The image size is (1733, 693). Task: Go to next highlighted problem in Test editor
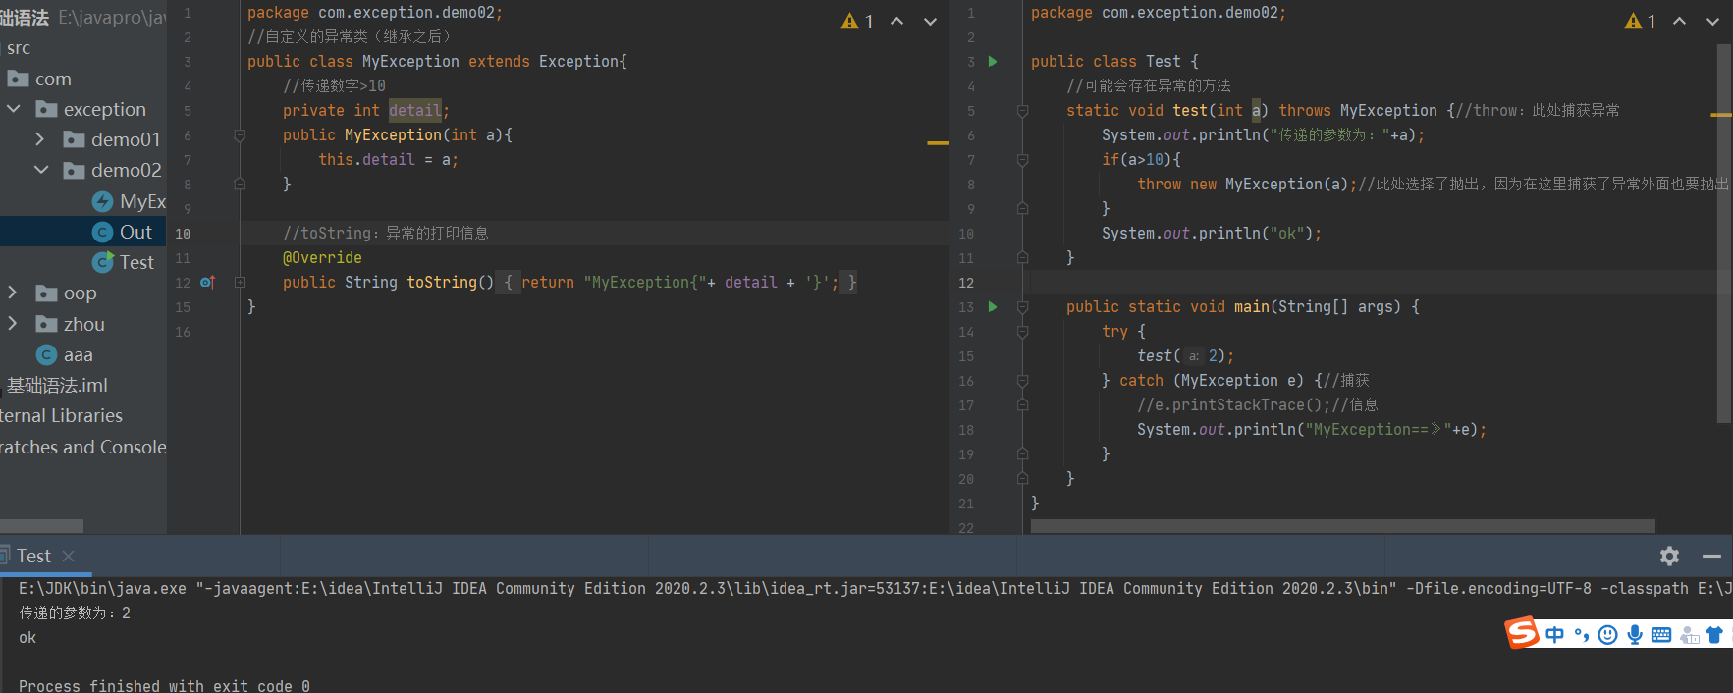[1712, 22]
